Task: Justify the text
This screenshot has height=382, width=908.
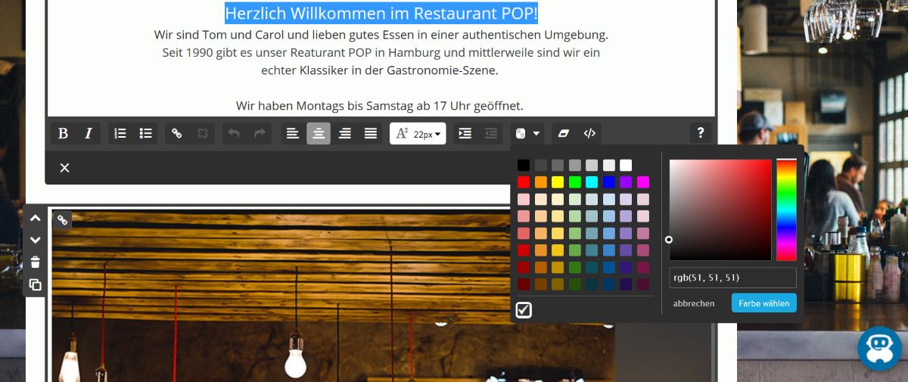Action: (x=371, y=134)
